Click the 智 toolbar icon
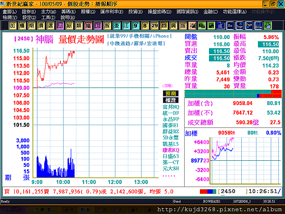 pos(107,26)
